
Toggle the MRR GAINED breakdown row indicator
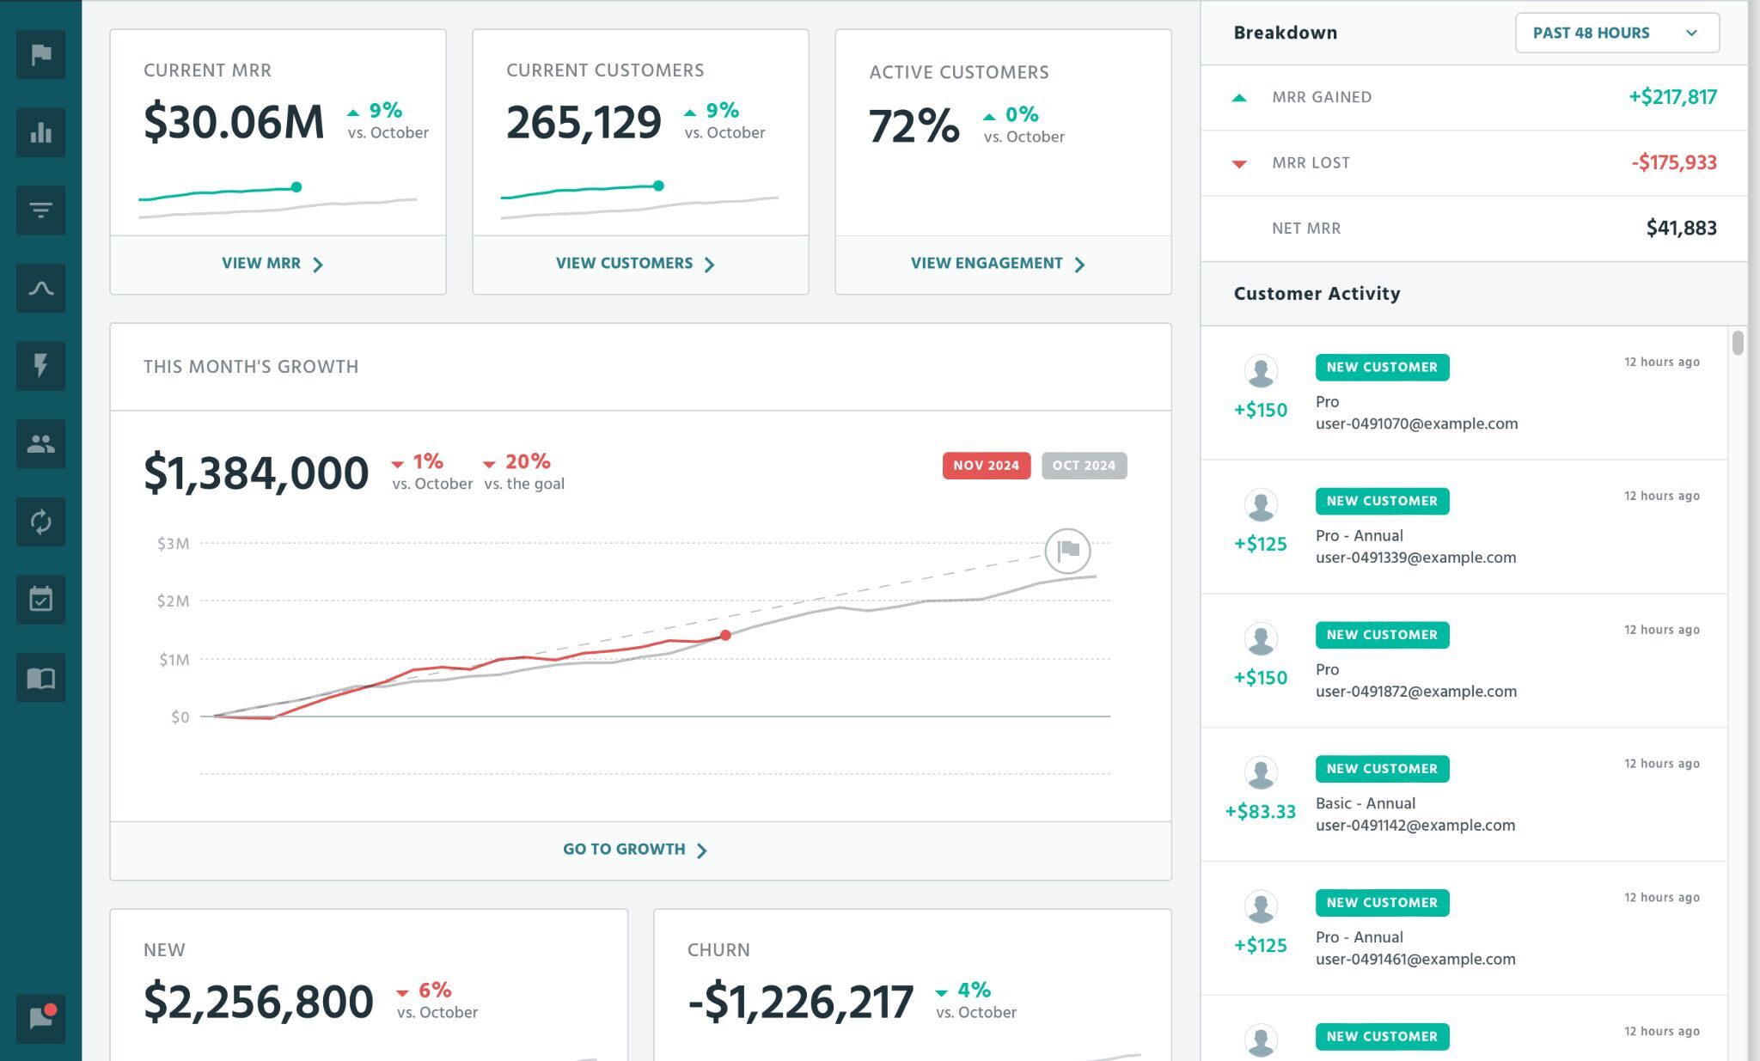pyautogui.click(x=1238, y=97)
